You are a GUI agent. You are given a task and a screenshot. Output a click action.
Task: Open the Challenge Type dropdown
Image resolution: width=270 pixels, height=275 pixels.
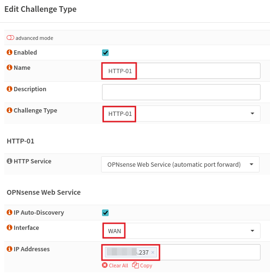[181, 114]
